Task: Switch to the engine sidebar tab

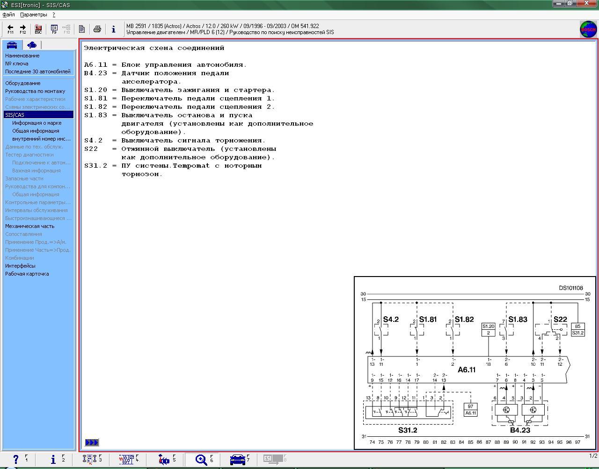Action: [x=32, y=45]
